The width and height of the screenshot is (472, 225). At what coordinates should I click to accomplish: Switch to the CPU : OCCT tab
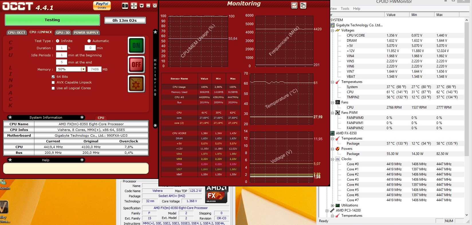17,33
